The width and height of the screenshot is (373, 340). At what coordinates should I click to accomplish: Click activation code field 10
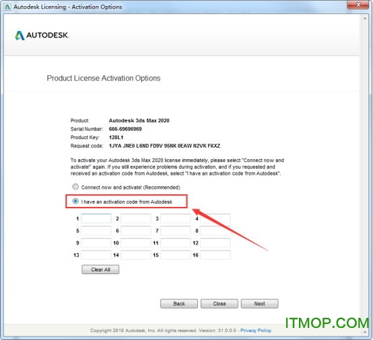click(136, 243)
